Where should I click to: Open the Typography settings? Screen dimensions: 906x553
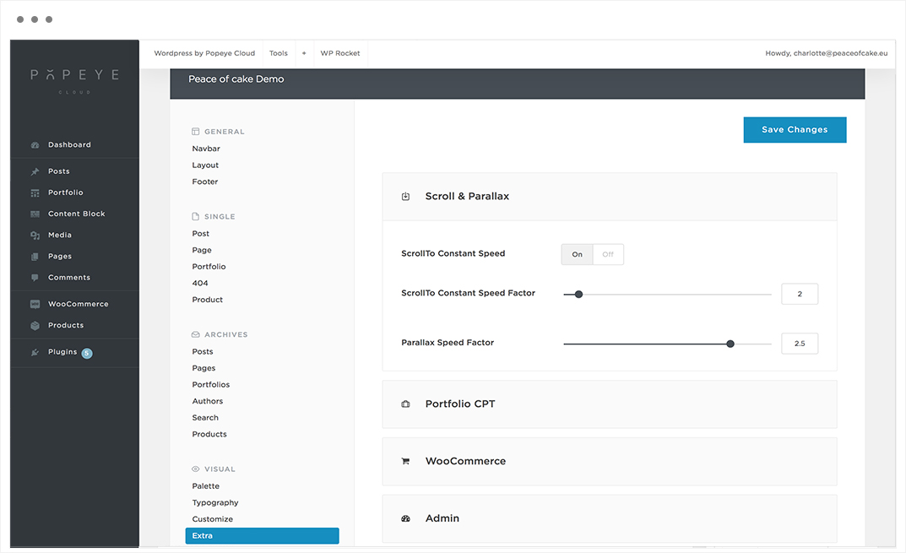[215, 503]
